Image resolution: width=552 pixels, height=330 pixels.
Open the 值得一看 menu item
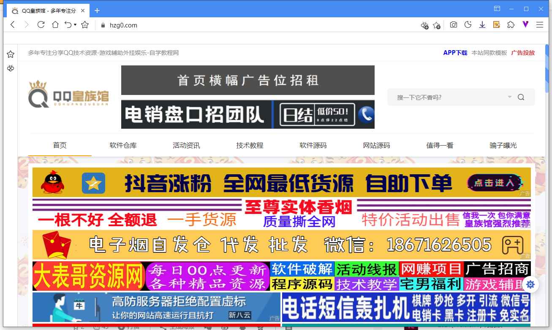[x=440, y=145]
